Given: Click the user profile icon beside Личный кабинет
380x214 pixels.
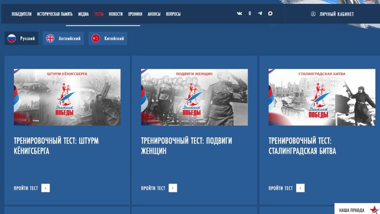Looking at the screenshot, I should (313, 14).
